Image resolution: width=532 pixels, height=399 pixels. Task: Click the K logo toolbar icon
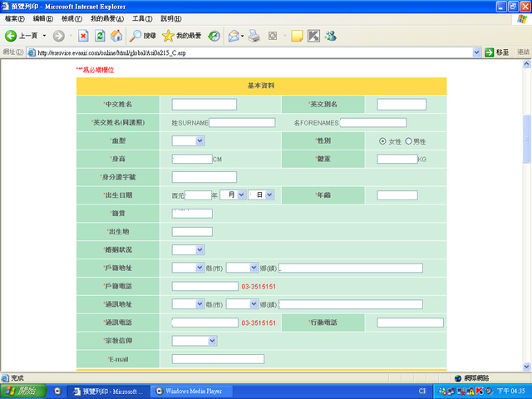[x=313, y=36]
